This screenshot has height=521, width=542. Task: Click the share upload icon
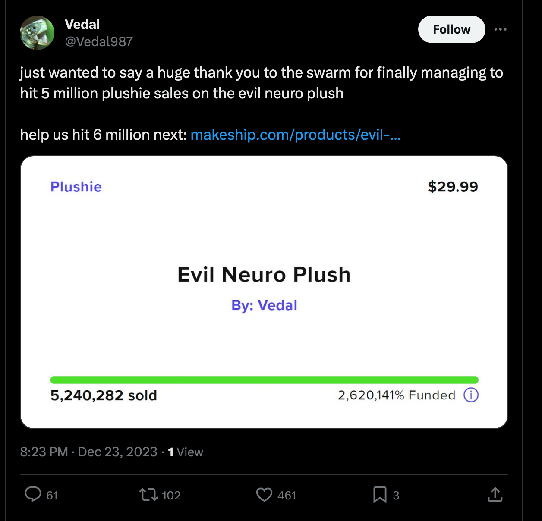(x=495, y=494)
